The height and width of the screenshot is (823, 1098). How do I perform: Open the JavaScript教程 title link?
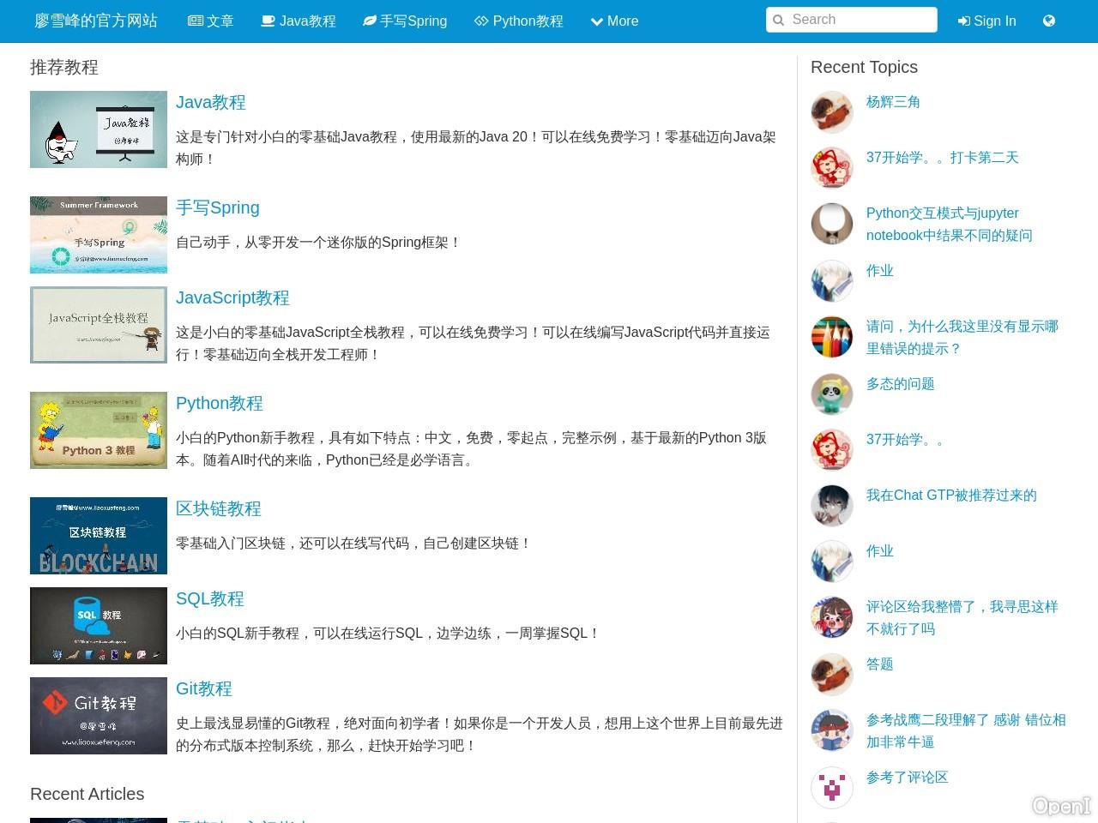232,297
